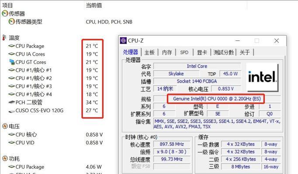Click the 16-way associativity field
This screenshot has height=174, width=298.
pyautogui.click(x=271, y=167)
